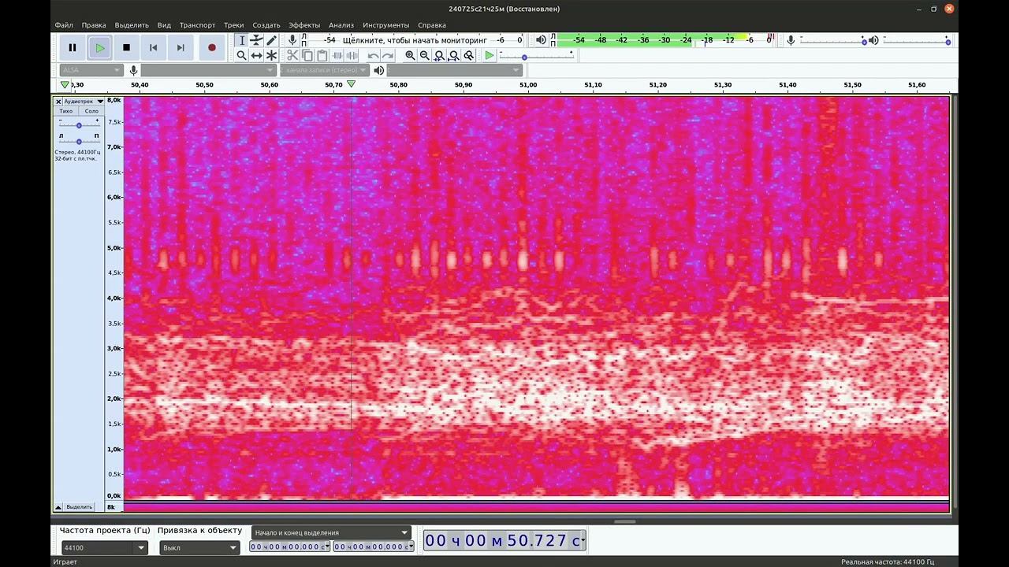Select the Multi-tool asterisk icon
This screenshot has height=567, width=1009.
tap(271, 55)
